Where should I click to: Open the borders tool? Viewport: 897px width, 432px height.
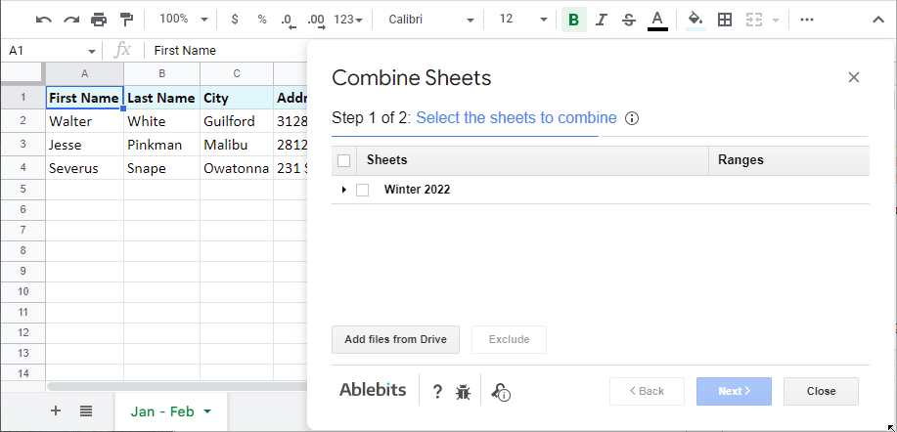tap(724, 20)
